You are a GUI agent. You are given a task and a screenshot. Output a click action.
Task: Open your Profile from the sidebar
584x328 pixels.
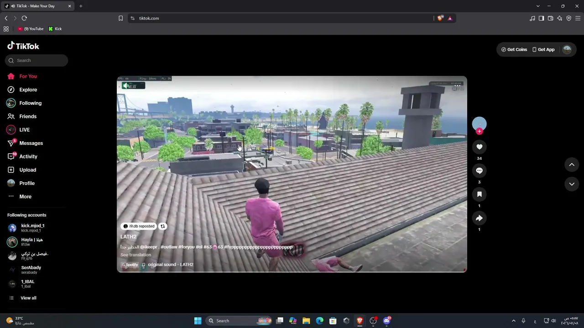[21, 183]
